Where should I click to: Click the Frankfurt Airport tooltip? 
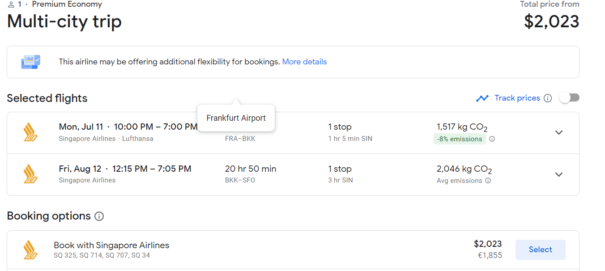click(236, 118)
